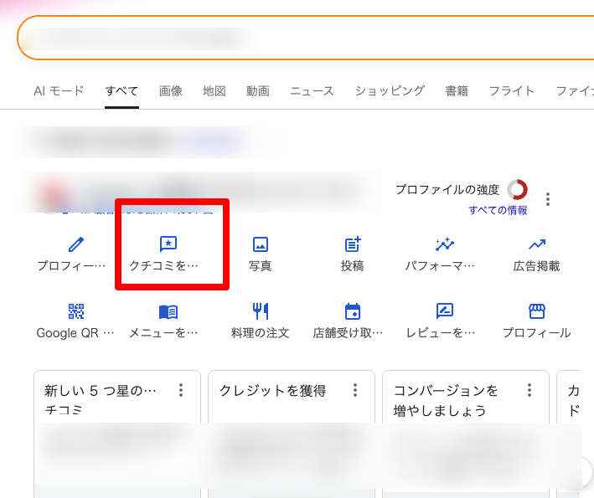Switch to the 画像 tab
The image size is (594, 498).
click(x=170, y=91)
